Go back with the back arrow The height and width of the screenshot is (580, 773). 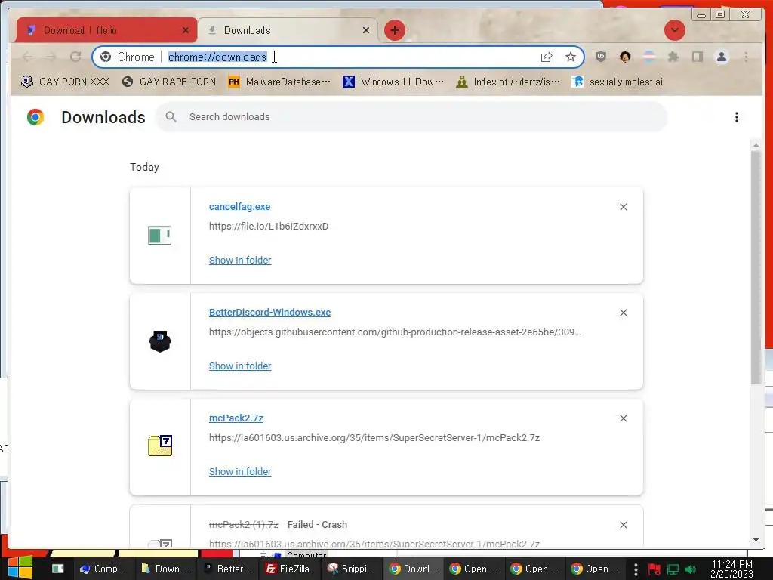[x=28, y=57]
